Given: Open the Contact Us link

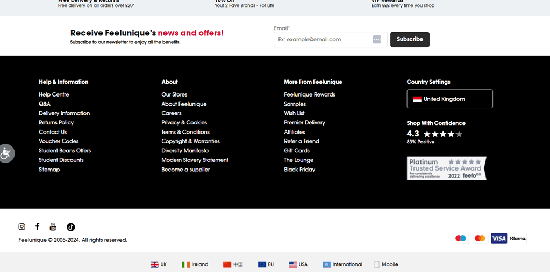Looking at the screenshot, I should coord(53,132).
